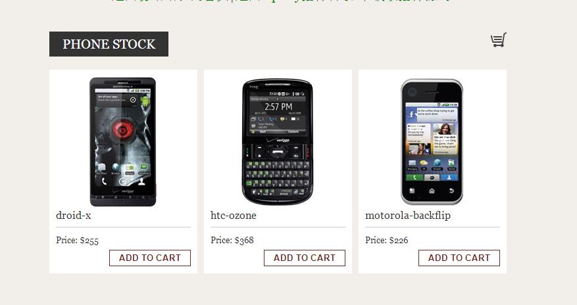The width and height of the screenshot is (577, 305).
Task: Select the htc-ozone phone image
Action: click(x=278, y=142)
